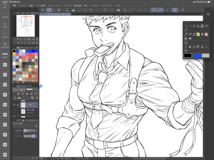This screenshot has height=160, width=214.
Task: Select the yellow decoration brush tool
Action: pos(198,34)
